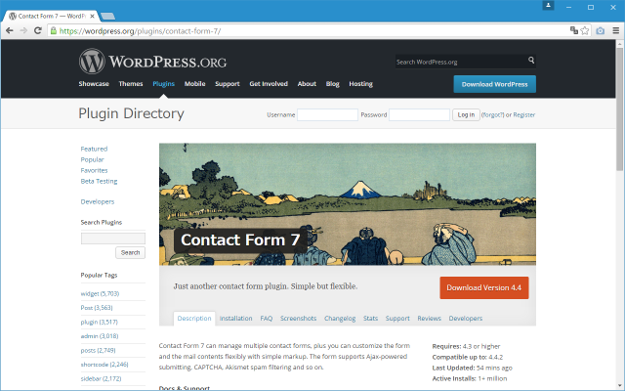
Task: Open the Support item in main navigation
Action: point(228,84)
